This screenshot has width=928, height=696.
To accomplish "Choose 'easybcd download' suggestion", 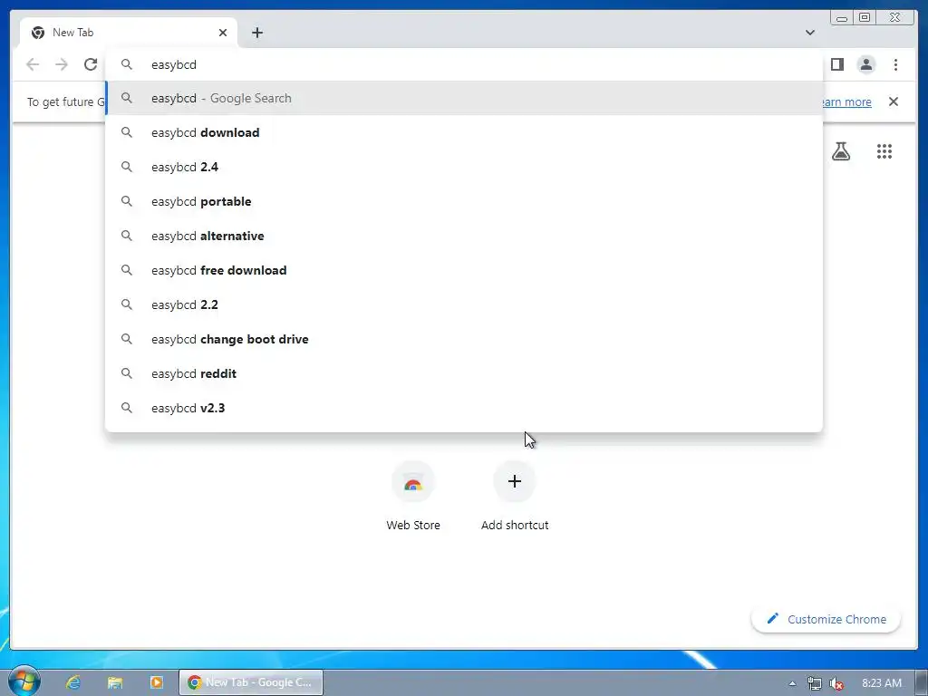I will [464, 132].
